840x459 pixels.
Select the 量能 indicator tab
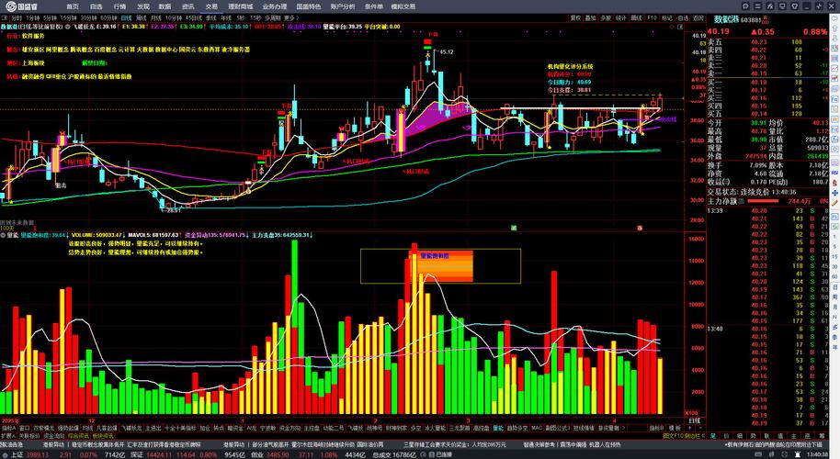[498, 428]
